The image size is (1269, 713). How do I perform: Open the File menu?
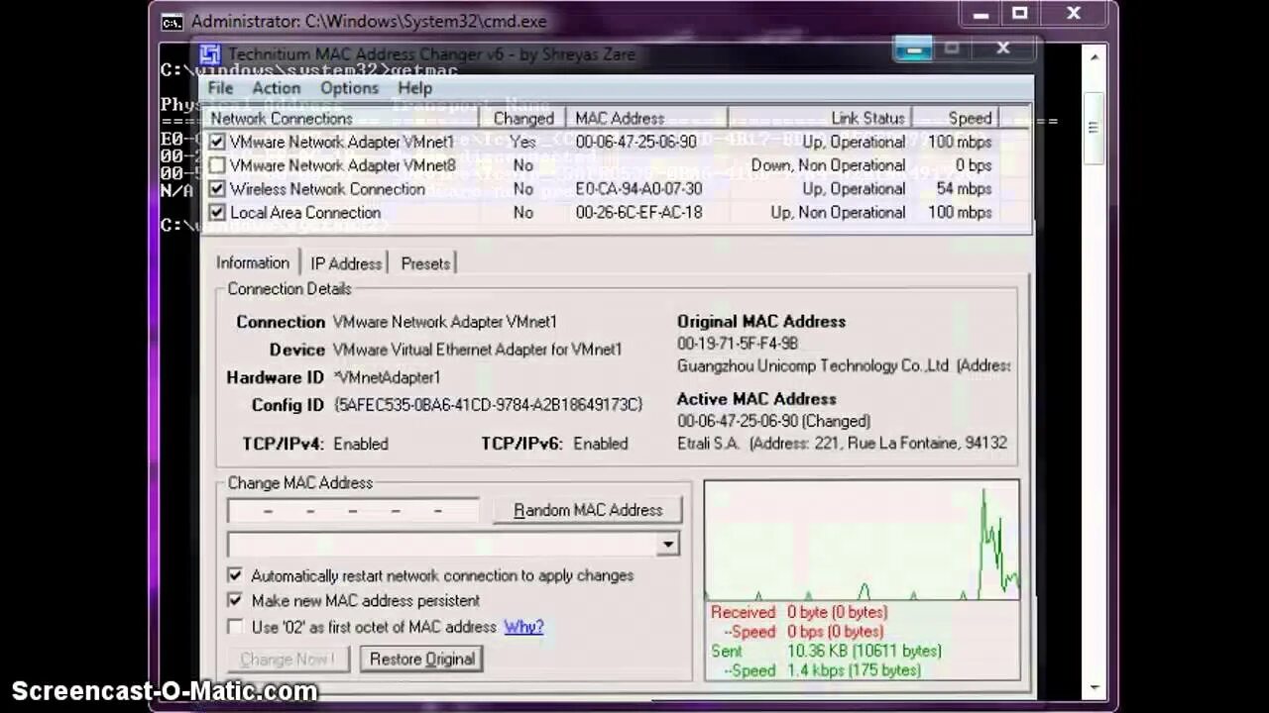click(220, 88)
